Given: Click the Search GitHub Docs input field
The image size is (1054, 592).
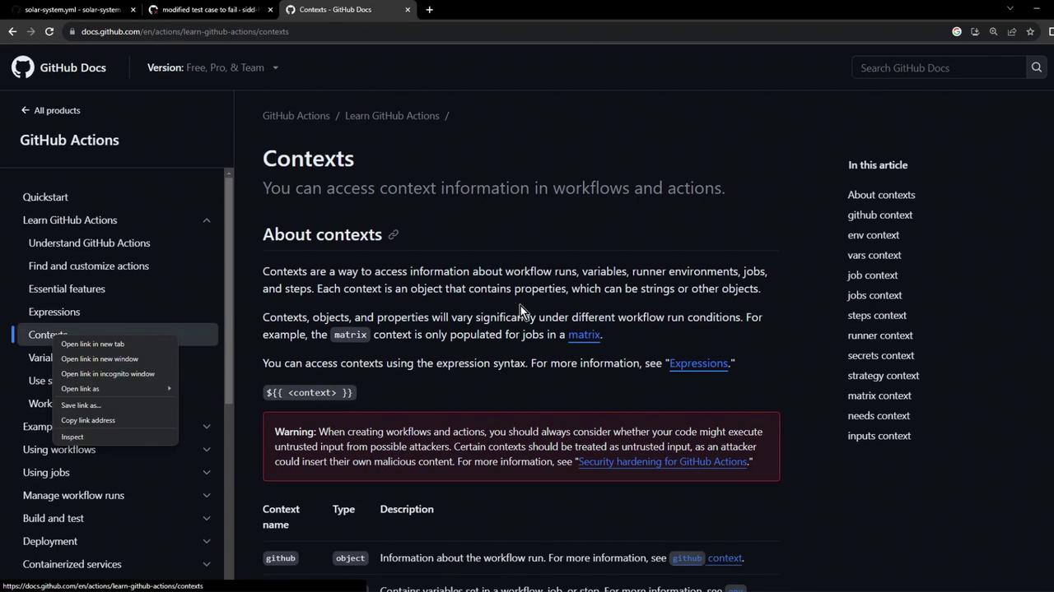Looking at the screenshot, I should coord(937,67).
